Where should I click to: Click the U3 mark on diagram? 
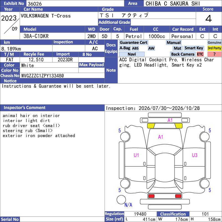[x=195, y=155]
